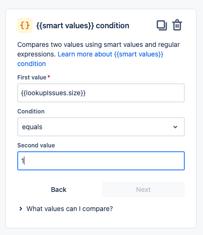Click the Second value field label
The width and height of the screenshot is (203, 235).
pyautogui.click(x=36, y=145)
